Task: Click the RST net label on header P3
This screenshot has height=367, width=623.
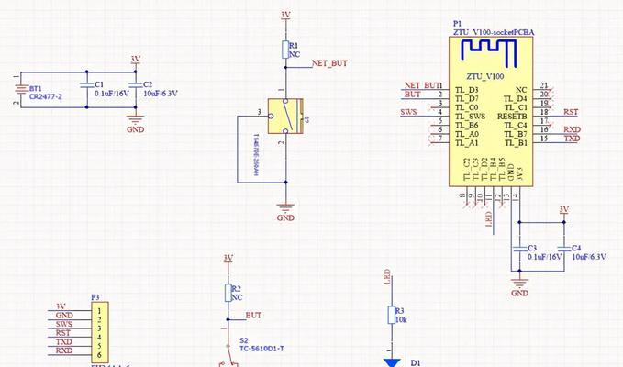Action: tap(62, 333)
